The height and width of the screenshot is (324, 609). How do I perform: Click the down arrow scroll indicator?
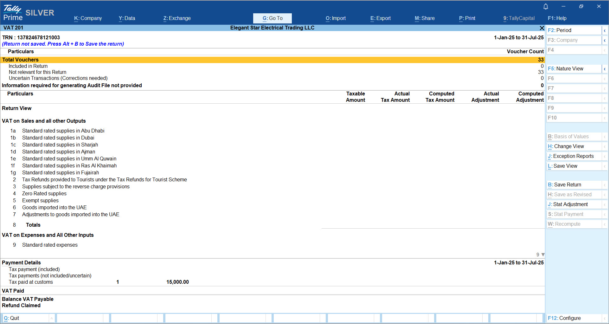(x=543, y=255)
